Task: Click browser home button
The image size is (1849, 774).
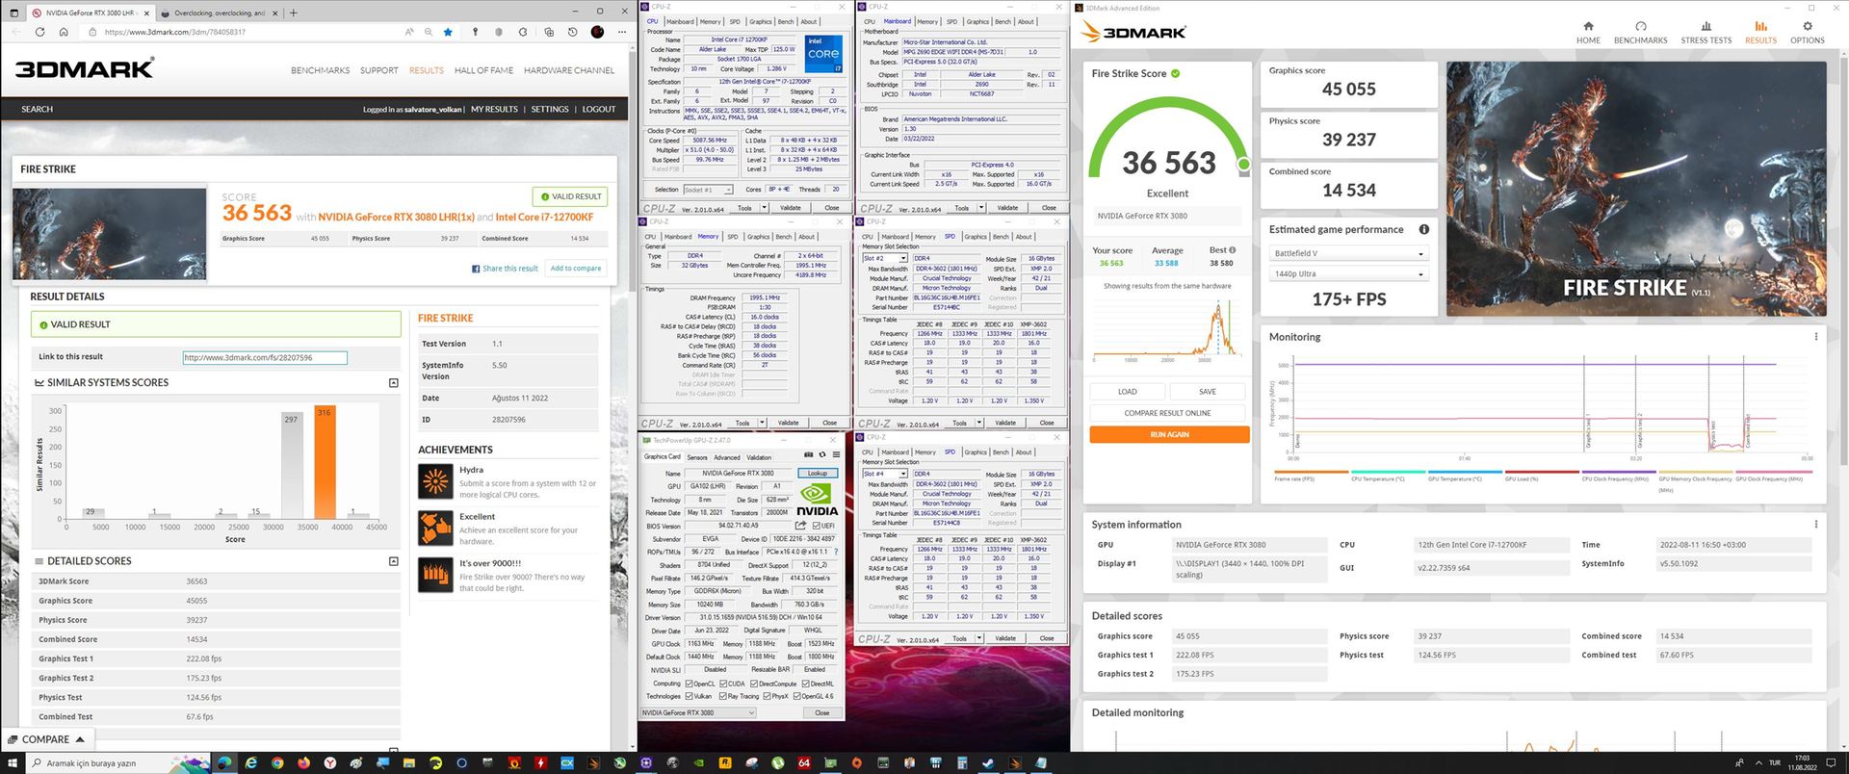Action: pos(64,32)
